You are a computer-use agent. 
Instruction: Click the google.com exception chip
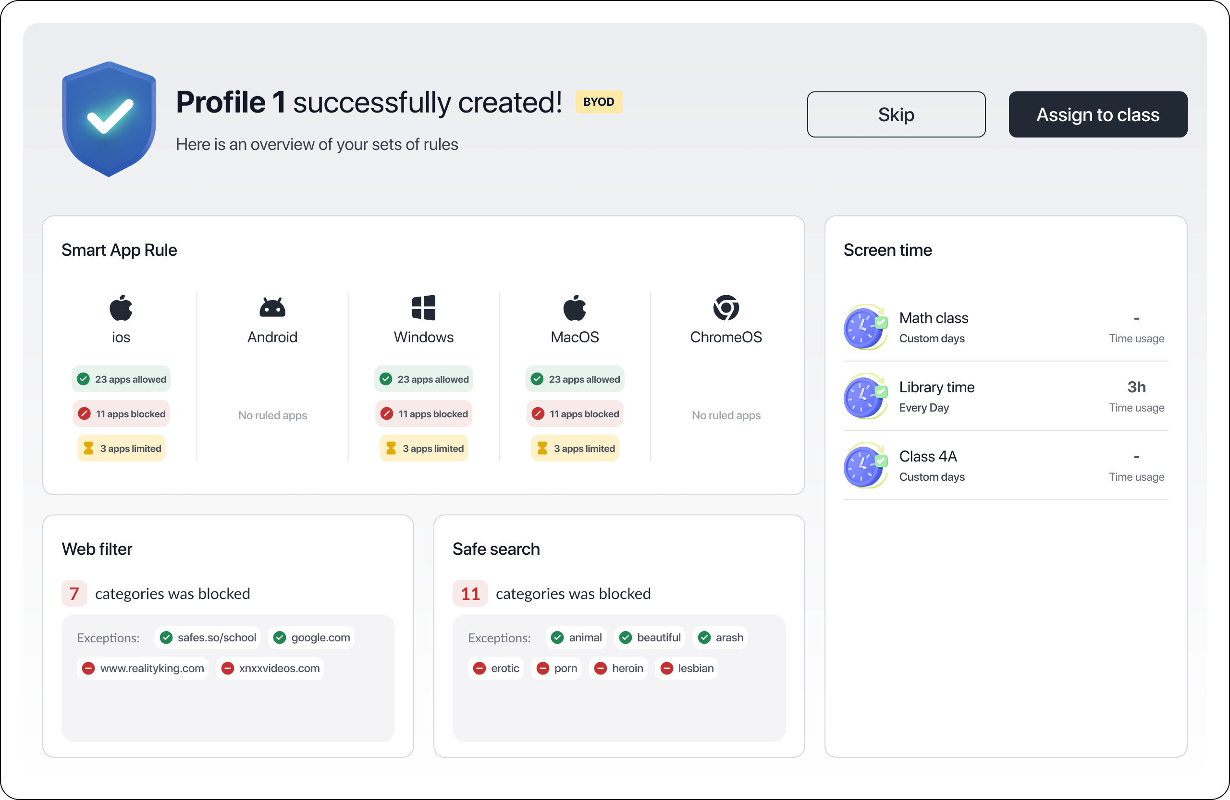[311, 637]
